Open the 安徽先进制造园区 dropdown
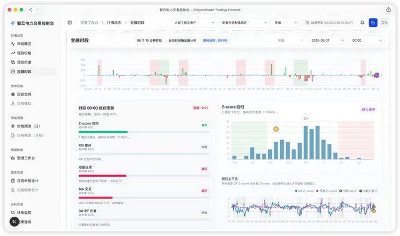Image resolution: width=400 pixels, height=236 pixels. (244, 22)
